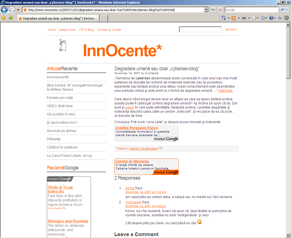Open the Neticheta link

(x=225, y=91)
